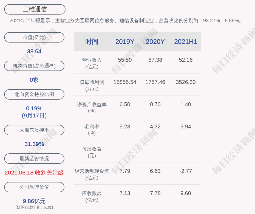Select revenue value 55.59

[125, 60]
